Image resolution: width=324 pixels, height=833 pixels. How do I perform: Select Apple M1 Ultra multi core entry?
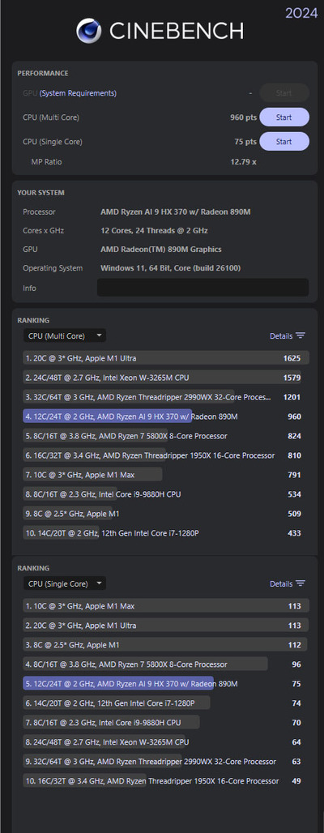pyautogui.click(x=166, y=358)
